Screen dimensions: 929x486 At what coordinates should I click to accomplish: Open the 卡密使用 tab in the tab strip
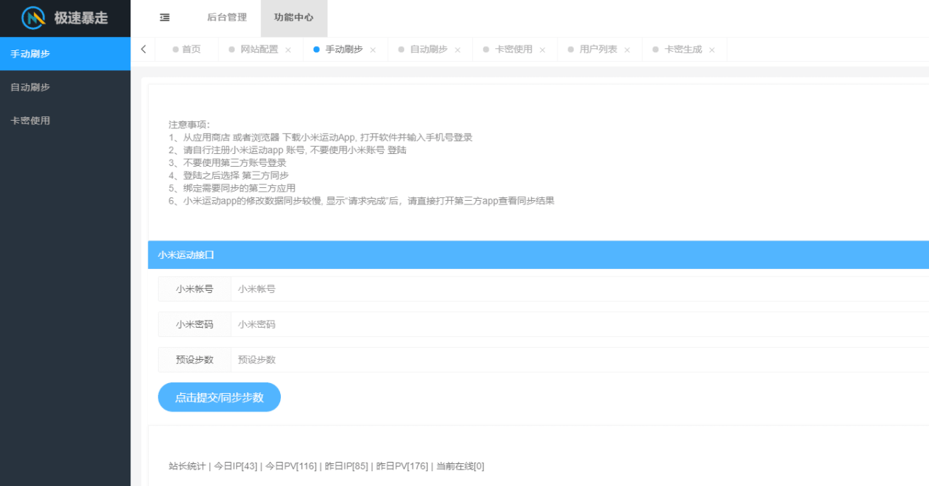pos(514,49)
